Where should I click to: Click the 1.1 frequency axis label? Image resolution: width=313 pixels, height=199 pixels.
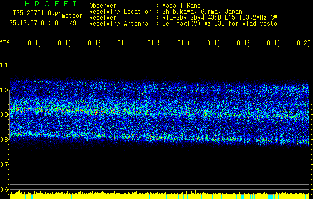click(x=4, y=65)
